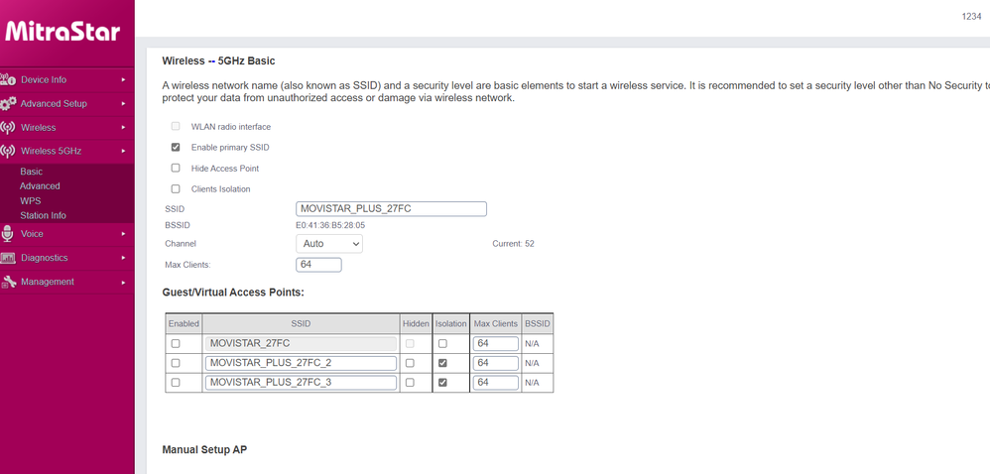Uncheck Enable primary SSID checkbox
Image resolution: width=990 pixels, height=474 pixels.
pyautogui.click(x=176, y=147)
